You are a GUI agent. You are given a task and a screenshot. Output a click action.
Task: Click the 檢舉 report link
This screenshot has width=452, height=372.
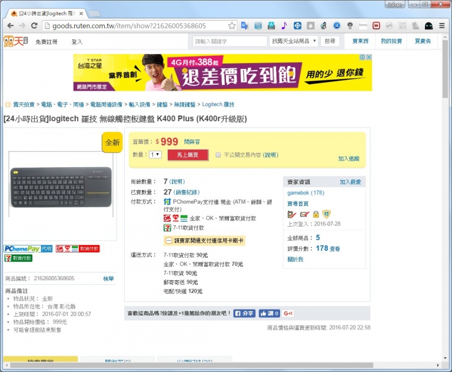108,278
